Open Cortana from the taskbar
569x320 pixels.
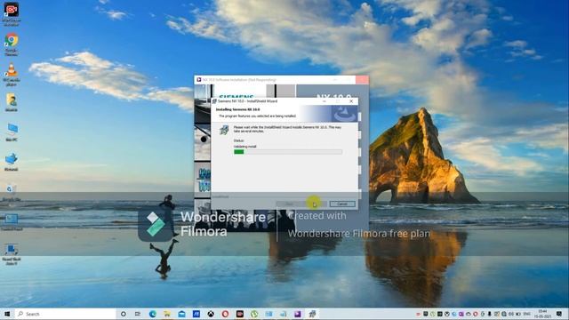coord(123,314)
